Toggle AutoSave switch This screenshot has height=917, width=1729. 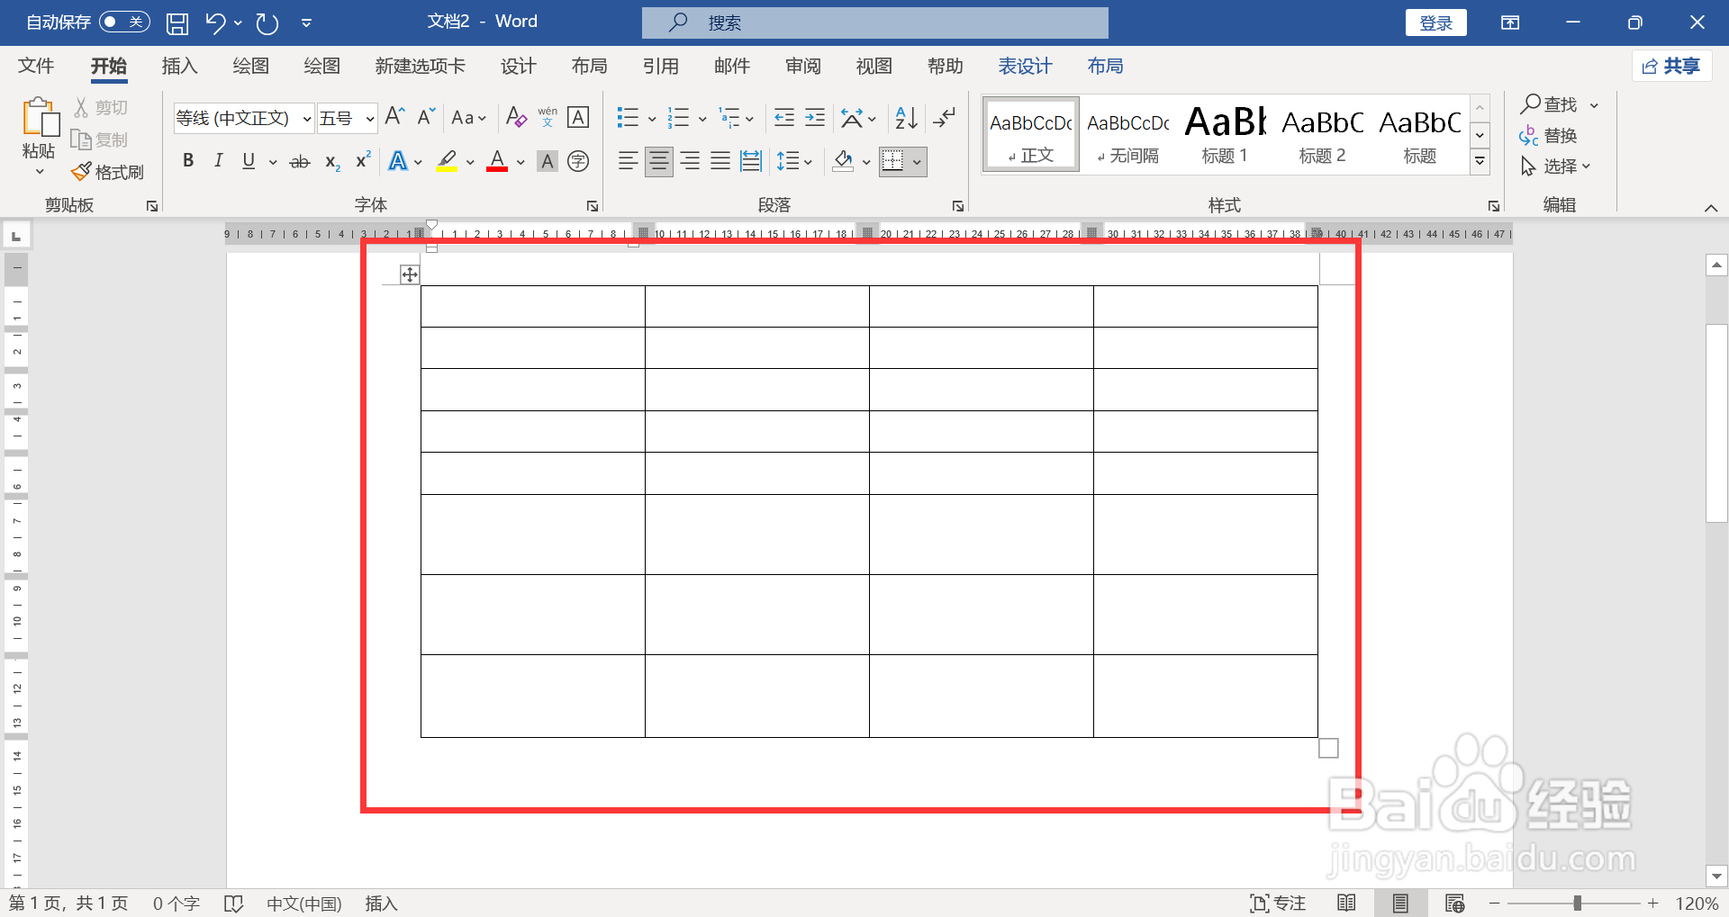click(124, 22)
